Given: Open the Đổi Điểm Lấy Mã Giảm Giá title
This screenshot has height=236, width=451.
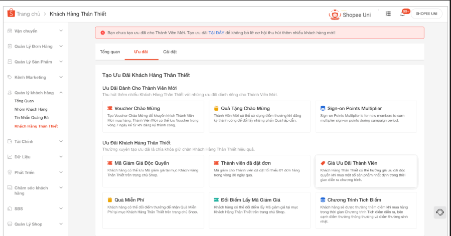Looking at the screenshot, I should (250, 200).
